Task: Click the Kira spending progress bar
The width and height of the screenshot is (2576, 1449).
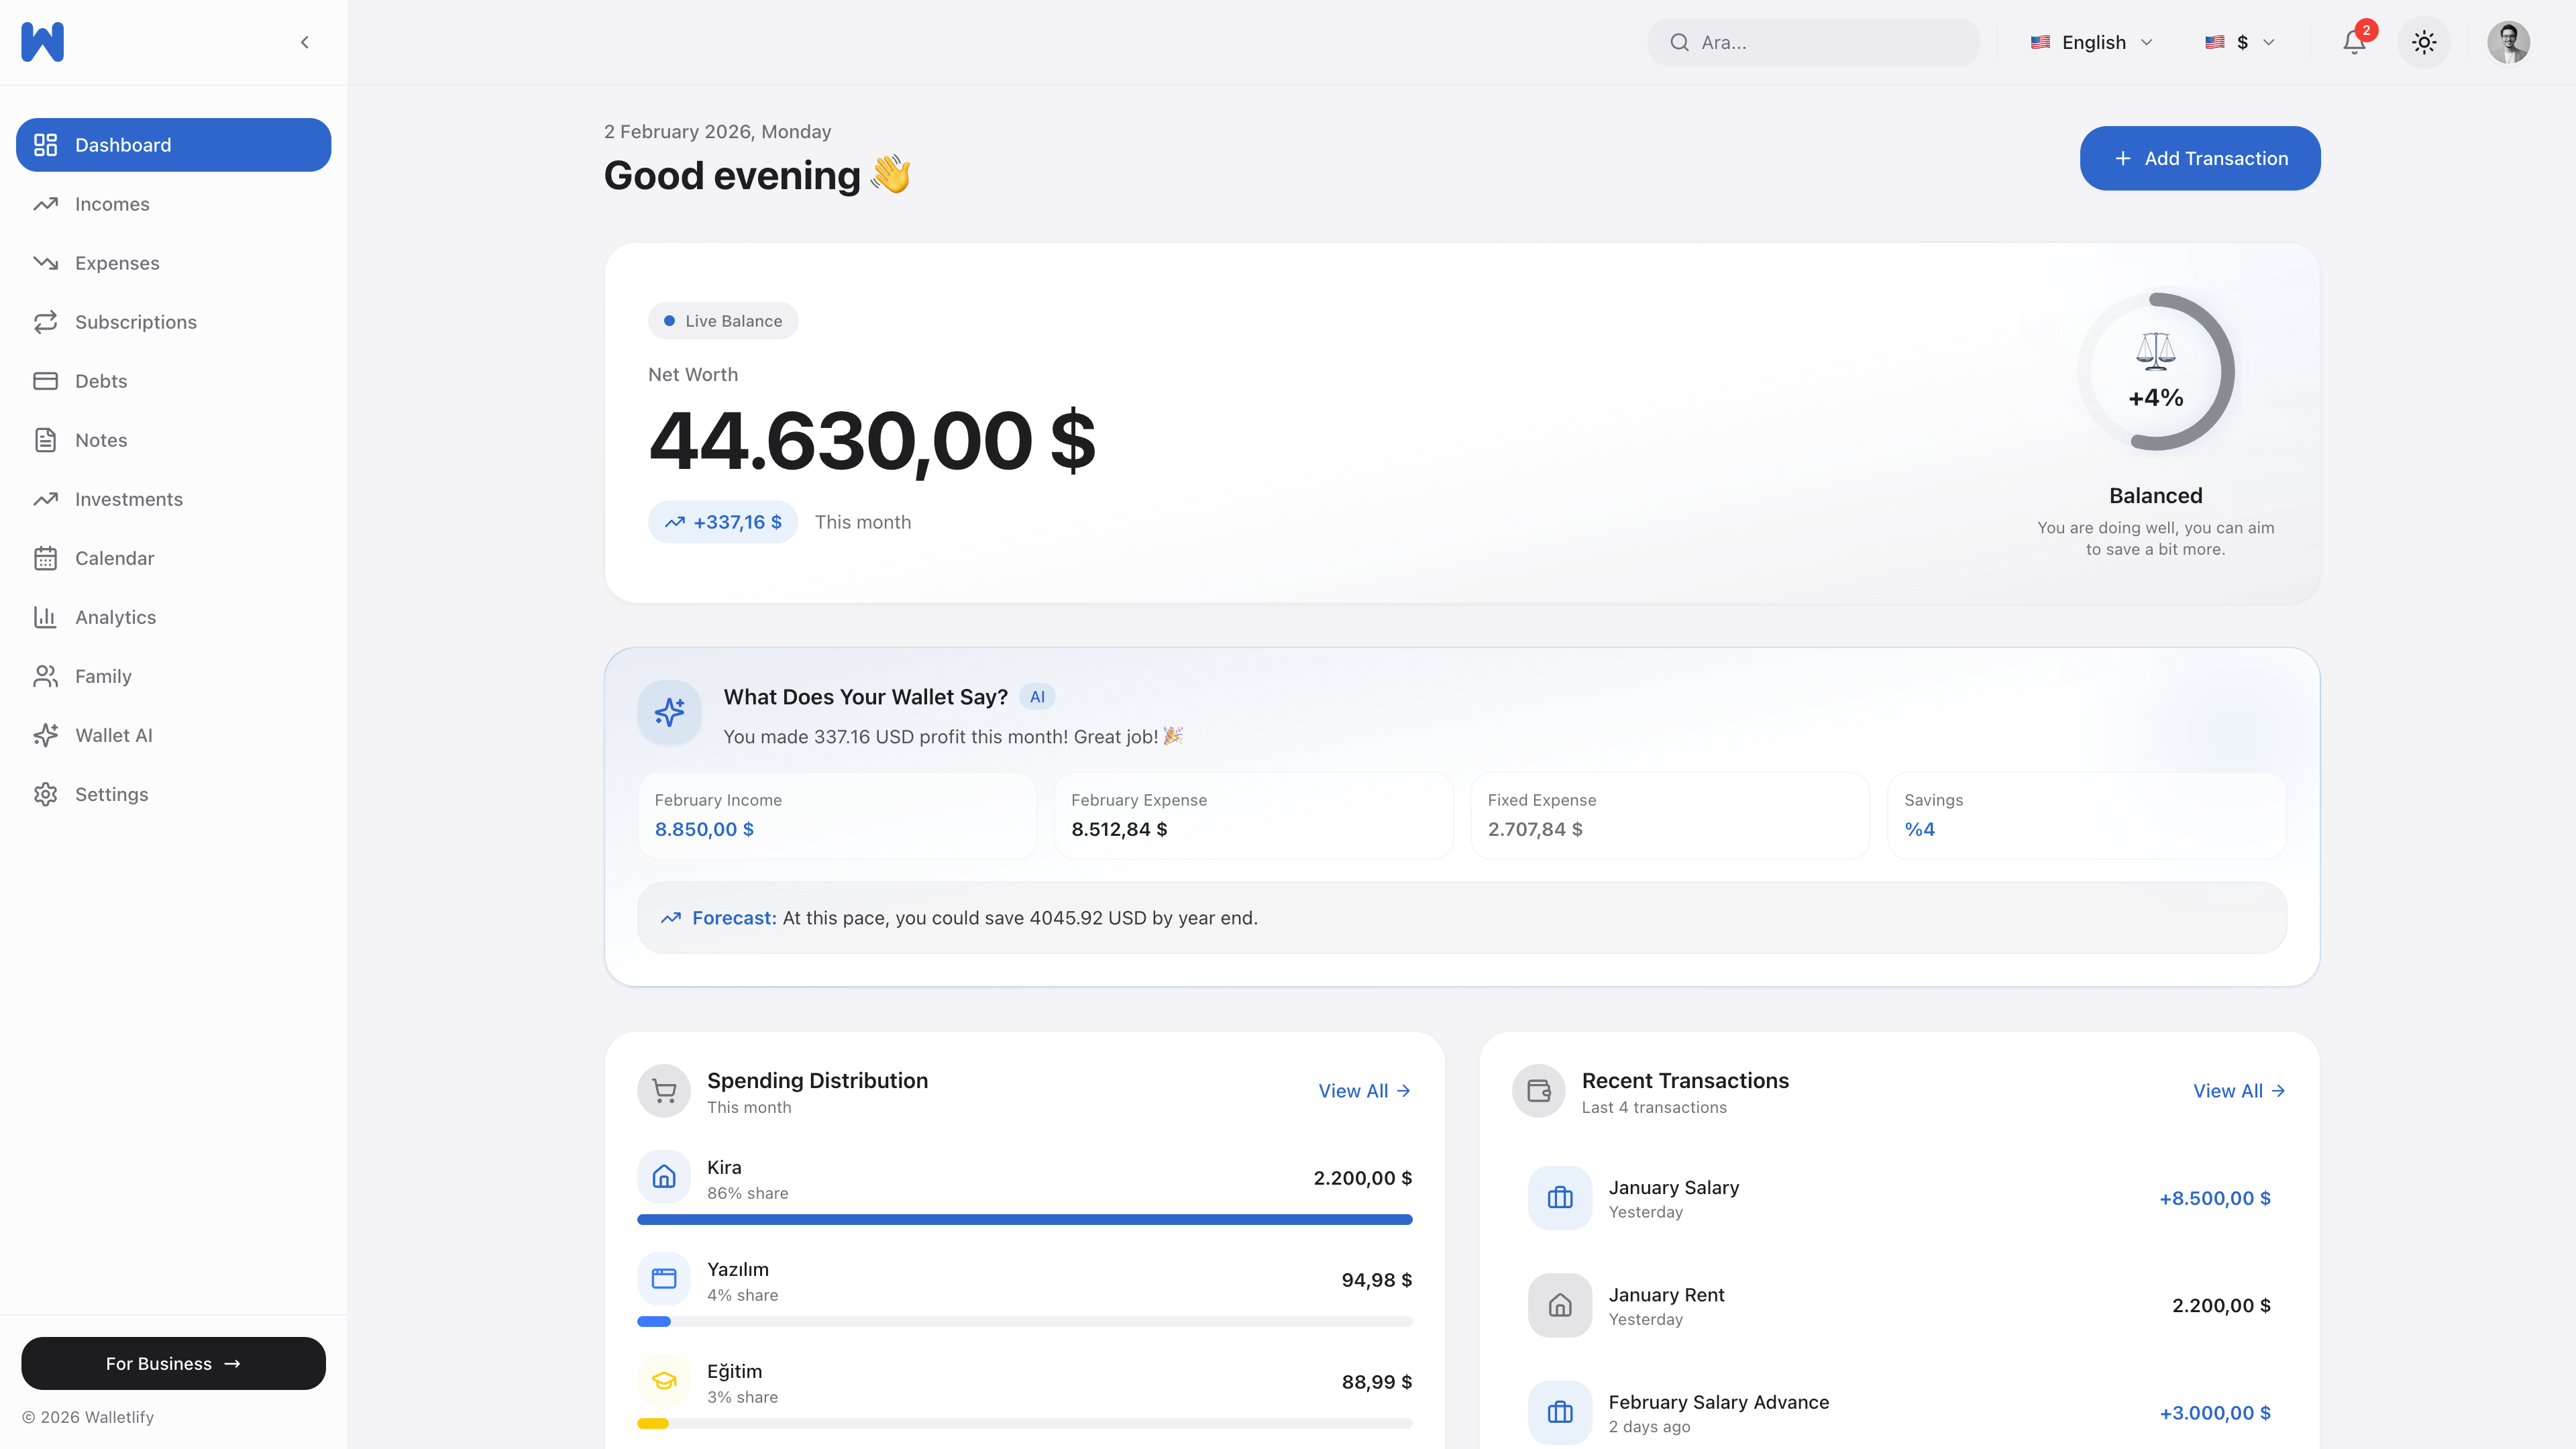Action: coord(1024,1219)
